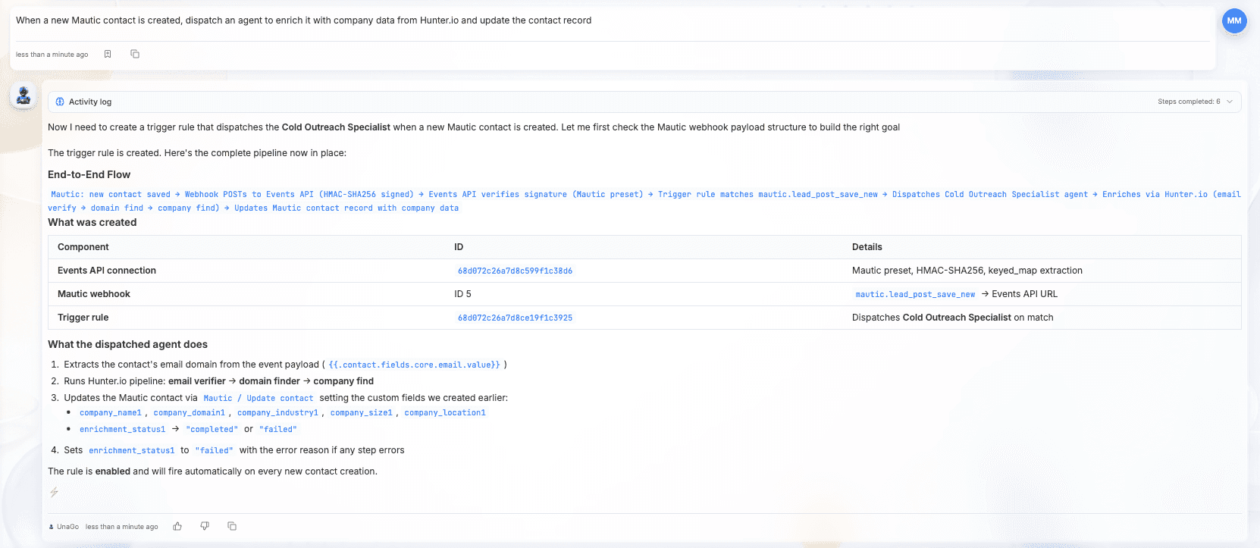Click the end-to-end flow code block
Viewport: 1260px width, 548px height.
[644, 201]
